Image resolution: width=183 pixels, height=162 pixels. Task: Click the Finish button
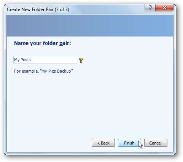(x=129, y=143)
